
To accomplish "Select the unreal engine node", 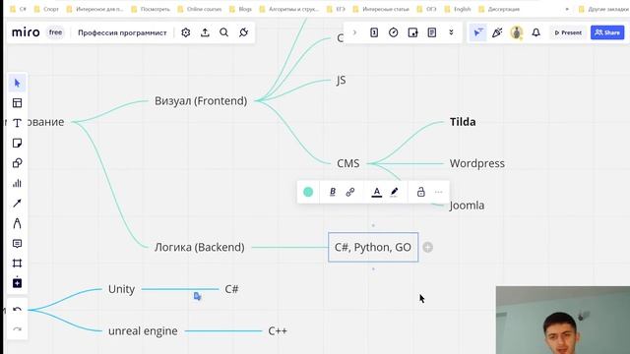I will click(143, 330).
